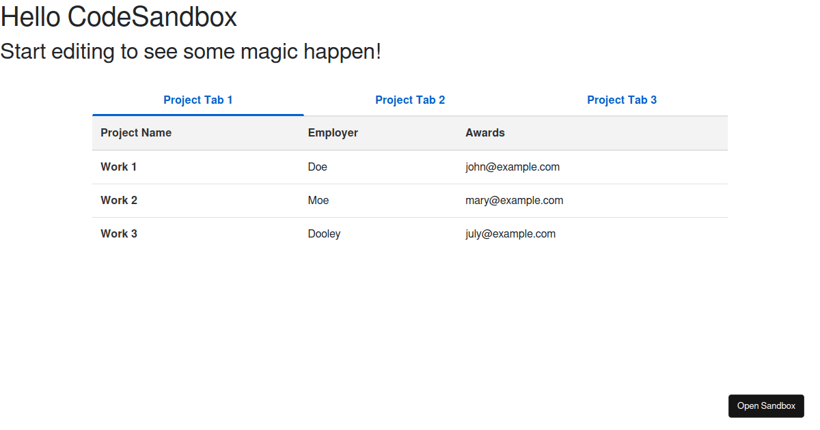Select the Work 3 row label
Image resolution: width=820 pixels, height=430 pixels.
coord(118,233)
